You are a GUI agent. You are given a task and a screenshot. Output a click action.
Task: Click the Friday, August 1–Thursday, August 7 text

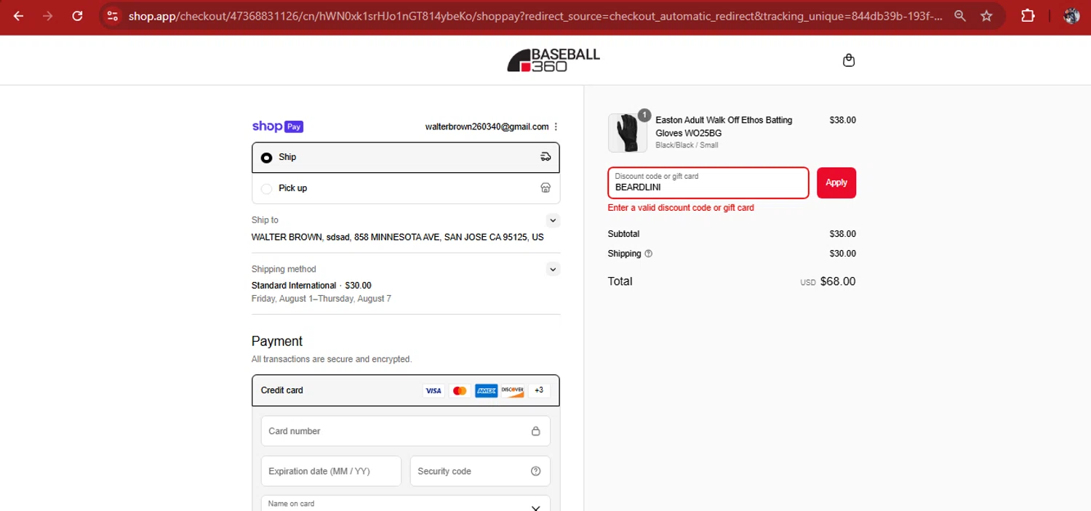(321, 299)
